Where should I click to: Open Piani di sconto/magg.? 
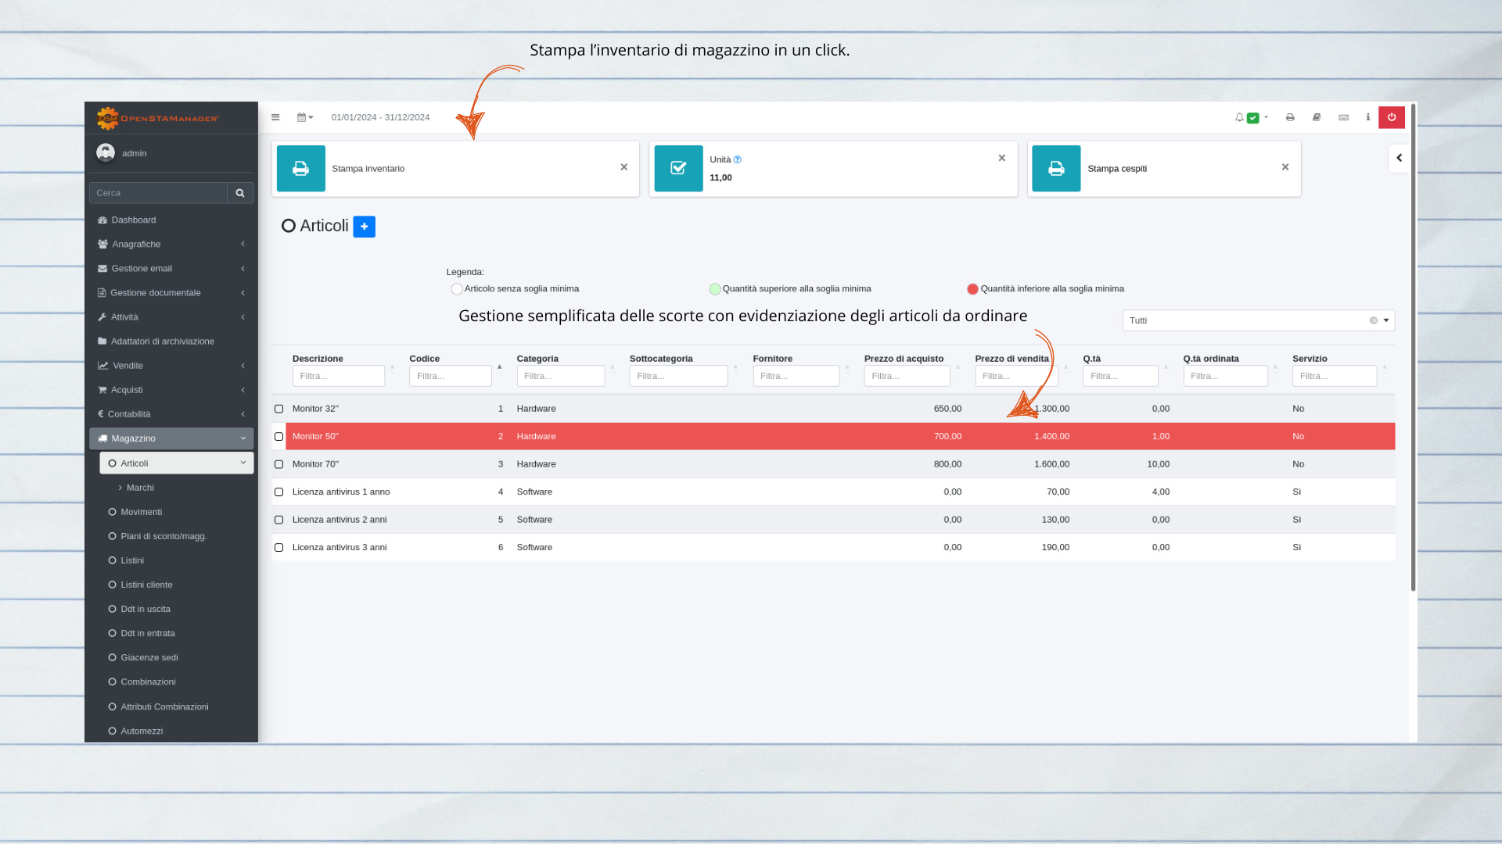[177, 536]
